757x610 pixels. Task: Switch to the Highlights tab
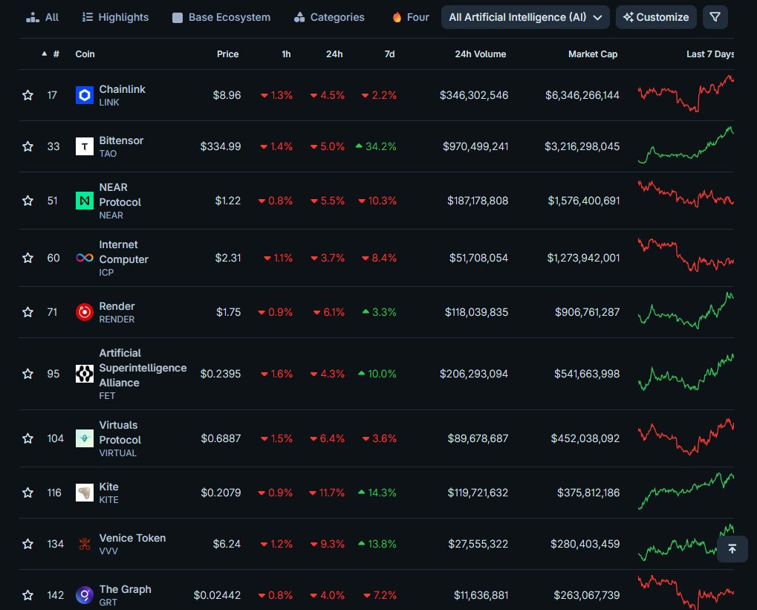115,16
